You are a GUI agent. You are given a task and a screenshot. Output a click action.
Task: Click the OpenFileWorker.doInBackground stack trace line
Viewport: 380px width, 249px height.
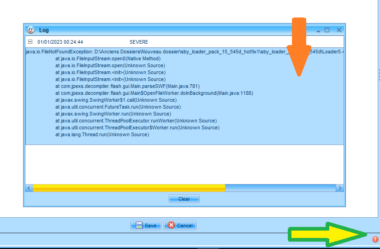tap(154, 93)
